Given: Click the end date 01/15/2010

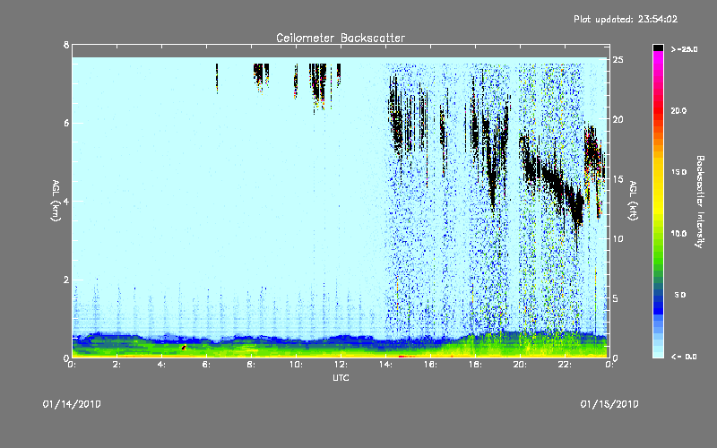Looking at the screenshot, I should pos(609,404).
